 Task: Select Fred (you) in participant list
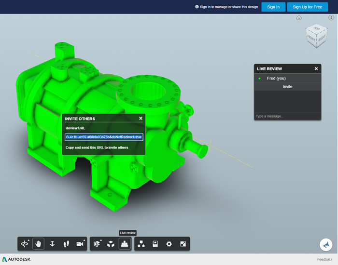point(288,78)
